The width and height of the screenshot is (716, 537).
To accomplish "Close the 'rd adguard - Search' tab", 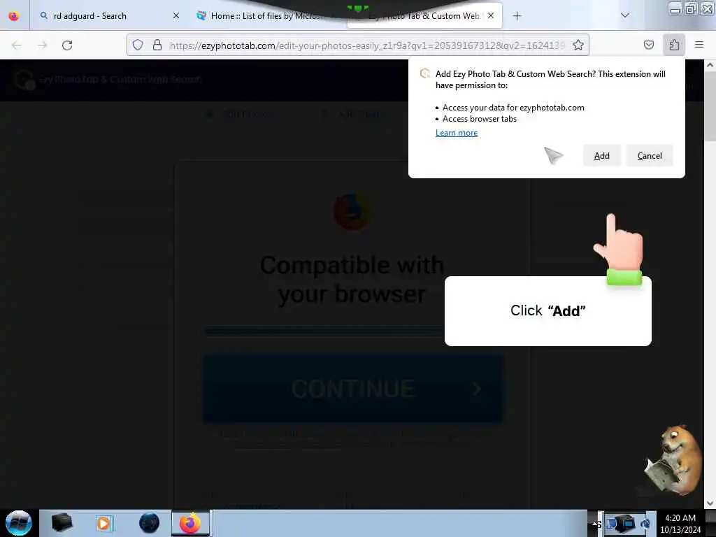I will [176, 16].
